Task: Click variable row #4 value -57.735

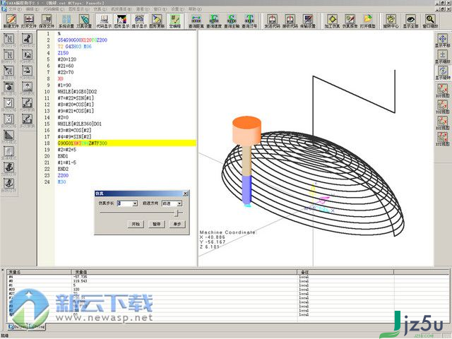Action: pos(81,277)
